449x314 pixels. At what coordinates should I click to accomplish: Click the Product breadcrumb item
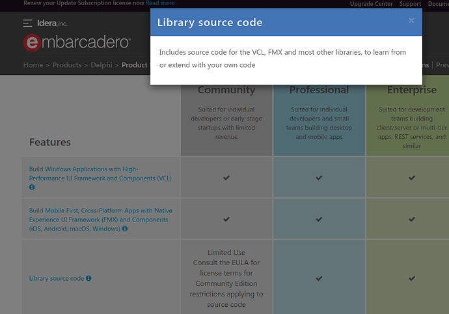point(134,65)
